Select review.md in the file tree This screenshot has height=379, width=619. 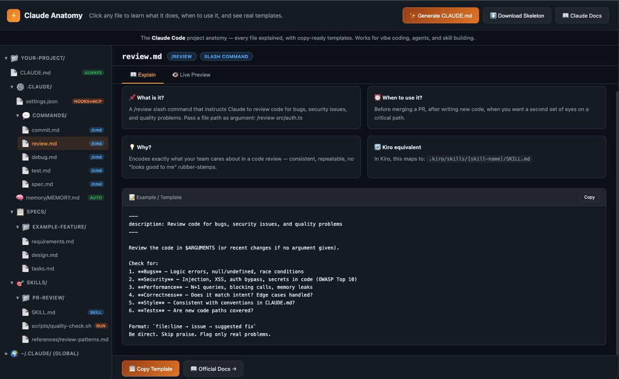tap(63, 144)
